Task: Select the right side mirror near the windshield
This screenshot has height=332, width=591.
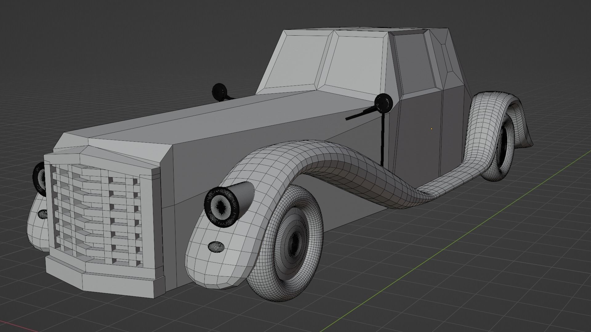Action: (383, 103)
